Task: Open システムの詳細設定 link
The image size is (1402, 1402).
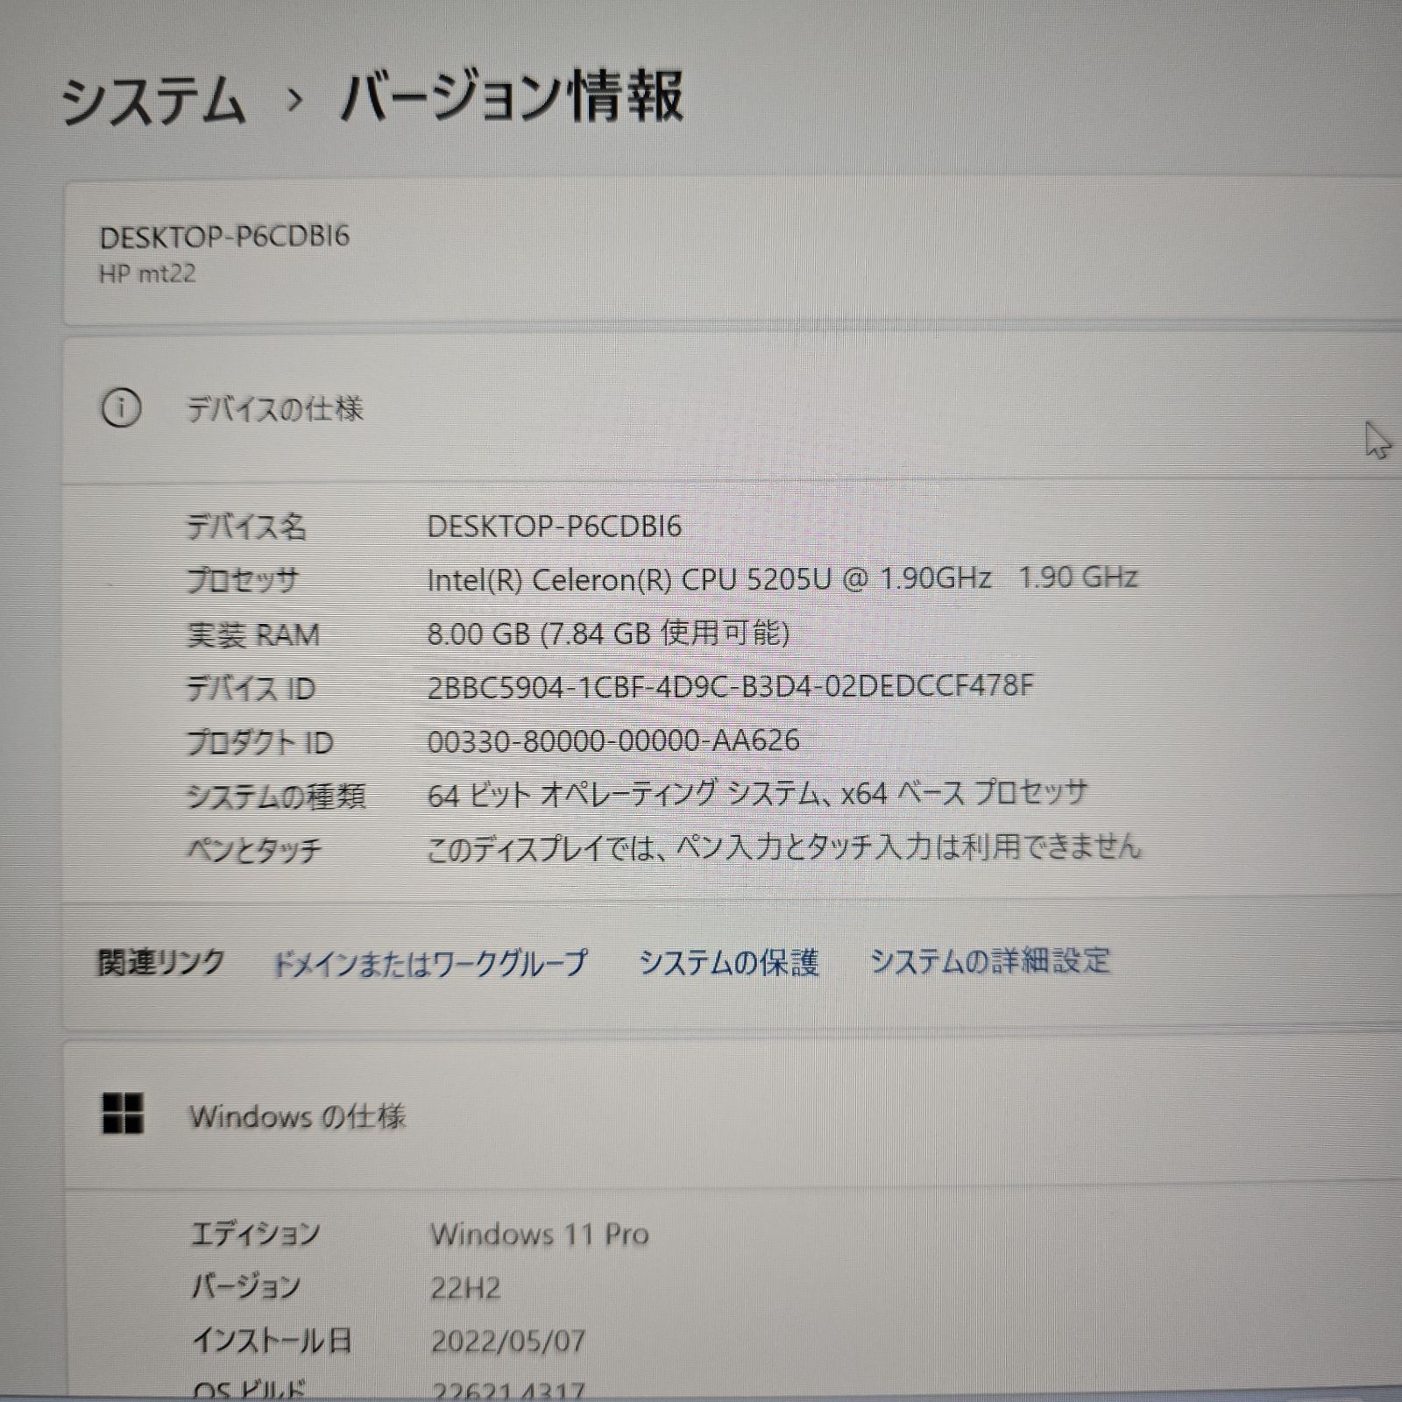Action: coord(989,960)
